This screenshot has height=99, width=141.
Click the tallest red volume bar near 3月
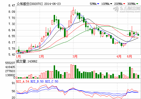[71, 71]
